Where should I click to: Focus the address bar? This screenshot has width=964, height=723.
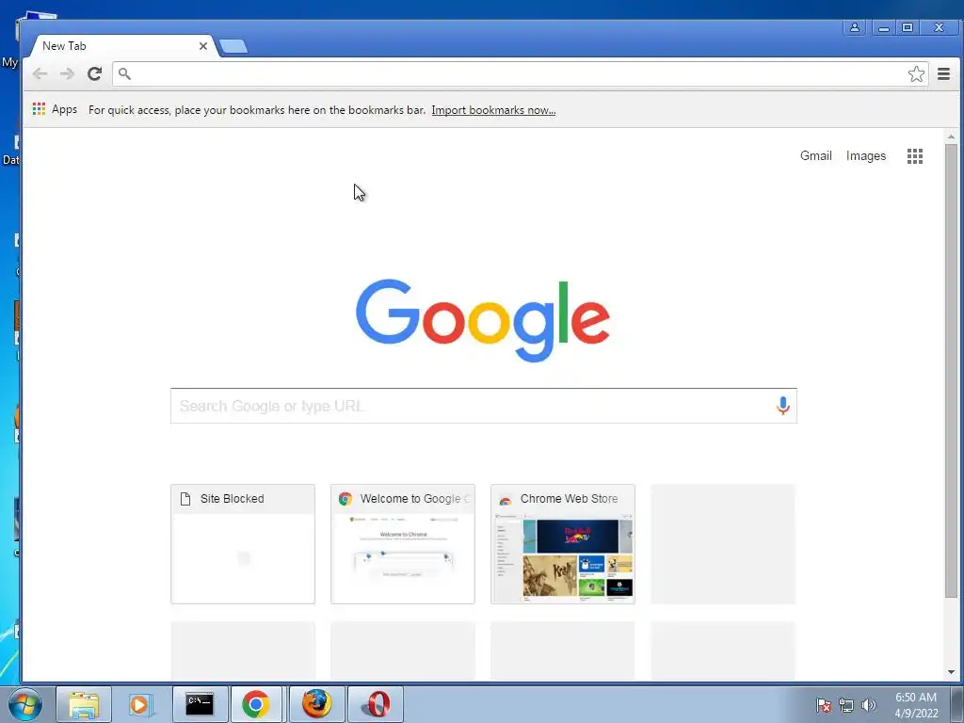520,73
